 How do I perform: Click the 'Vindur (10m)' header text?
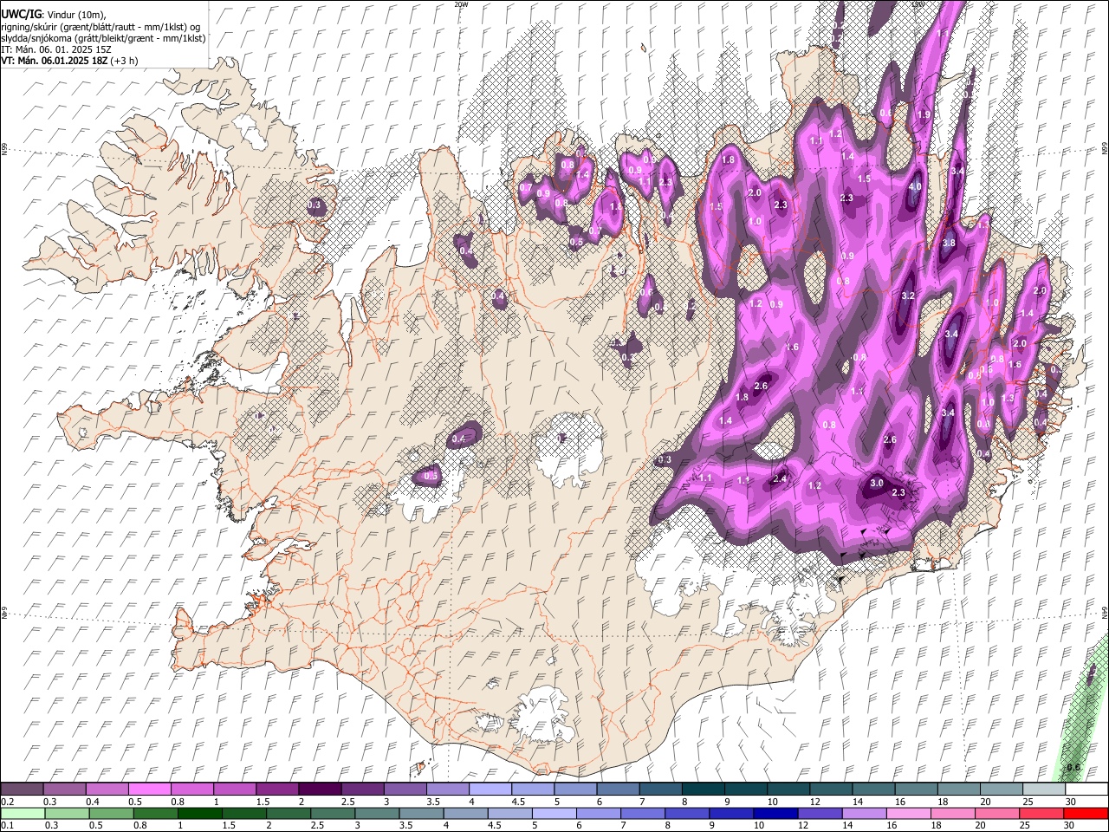pos(76,15)
